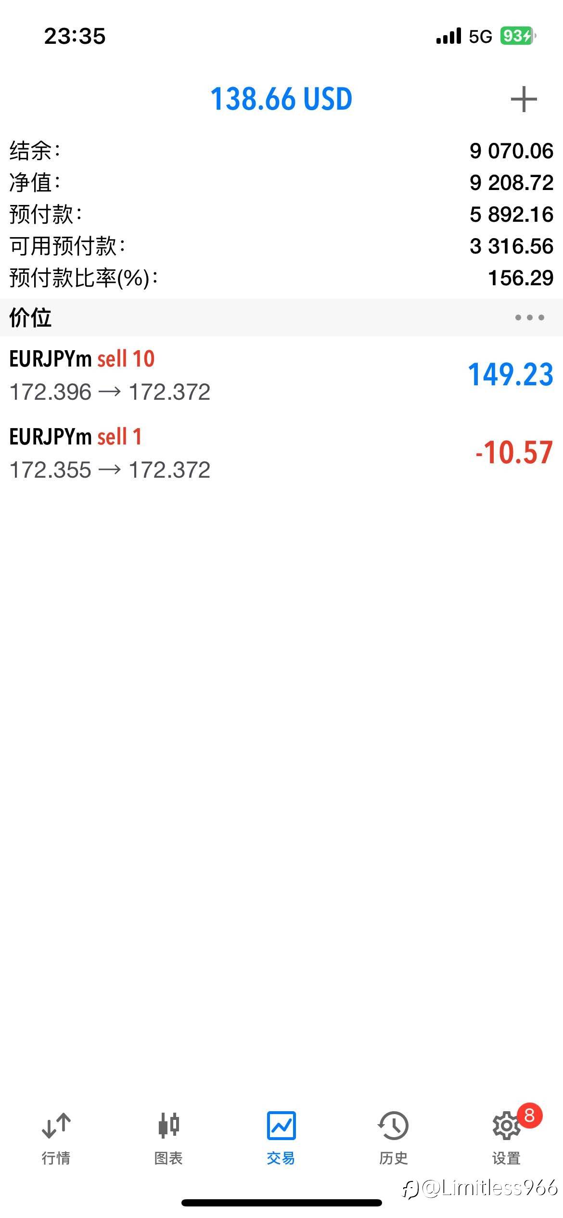
Task: Open the 历史 history clock icon
Action: point(393,1126)
